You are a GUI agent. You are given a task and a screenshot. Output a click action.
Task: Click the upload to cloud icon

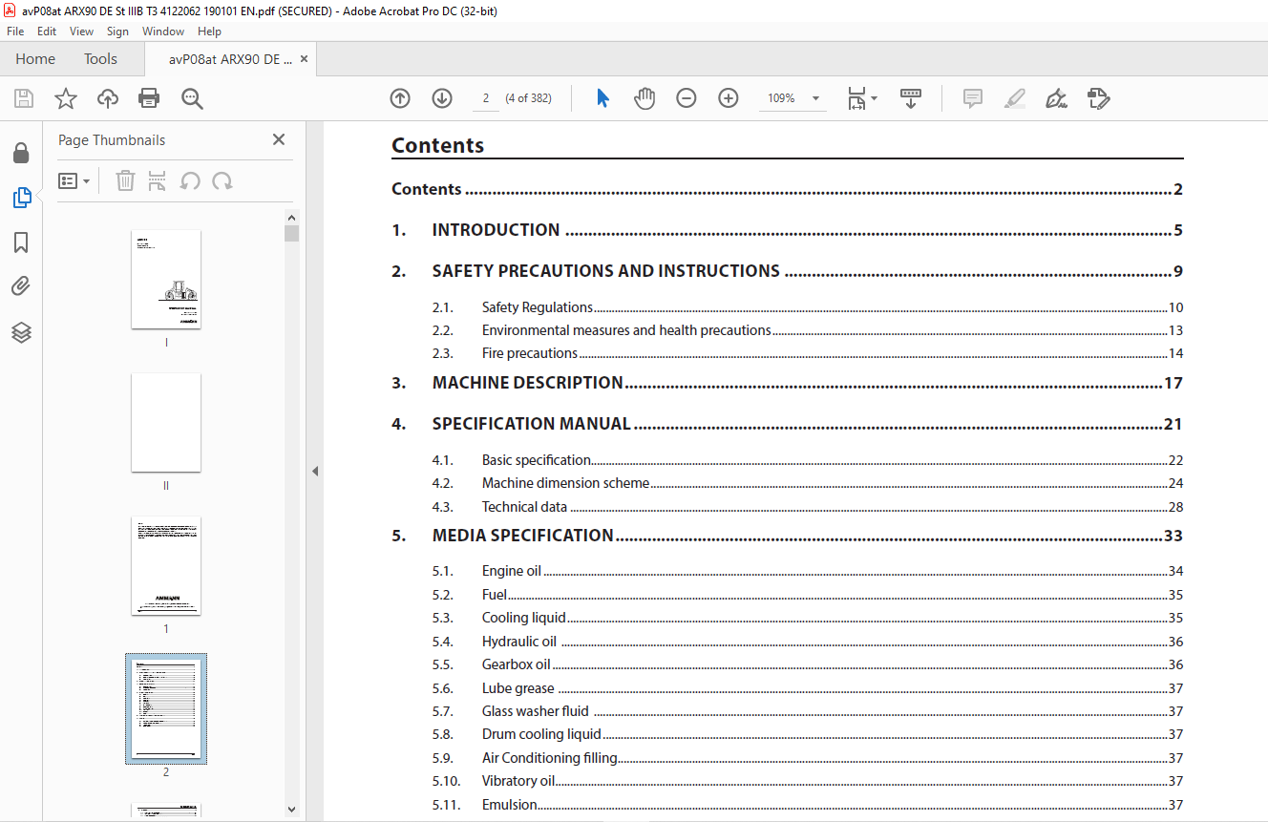pyautogui.click(x=108, y=98)
